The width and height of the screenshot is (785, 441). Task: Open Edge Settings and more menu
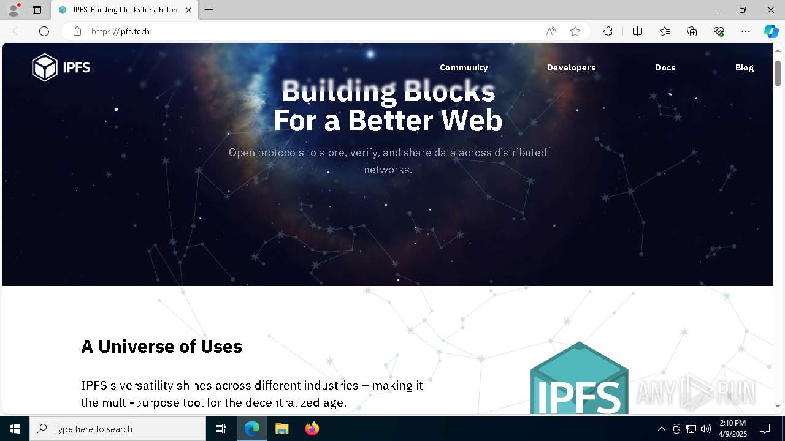pos(746,31)
